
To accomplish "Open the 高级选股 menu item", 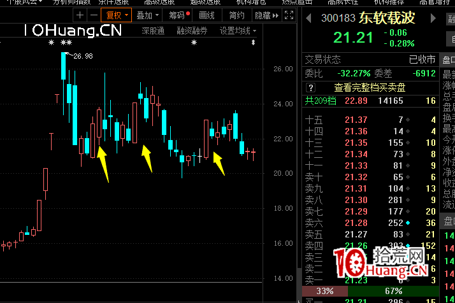I will 159,2.
